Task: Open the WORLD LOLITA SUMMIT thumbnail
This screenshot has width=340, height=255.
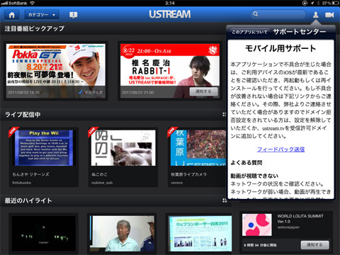Action: click(257, 225)
